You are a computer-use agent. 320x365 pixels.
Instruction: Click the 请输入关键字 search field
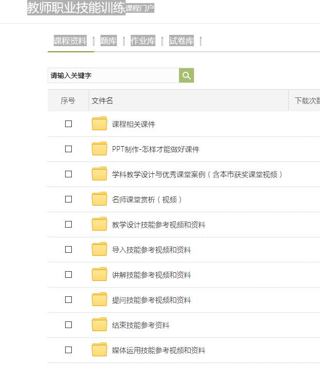113,75
